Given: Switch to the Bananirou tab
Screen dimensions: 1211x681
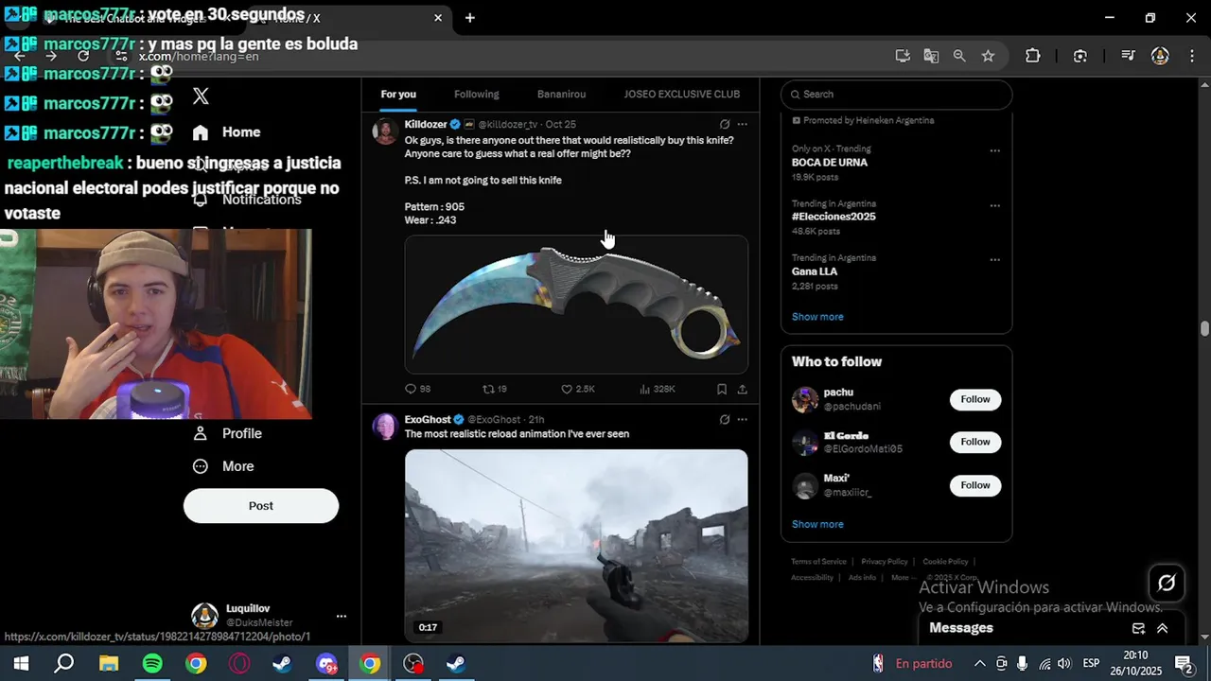Looking at the screenshot, I should [x=561, y=95].
